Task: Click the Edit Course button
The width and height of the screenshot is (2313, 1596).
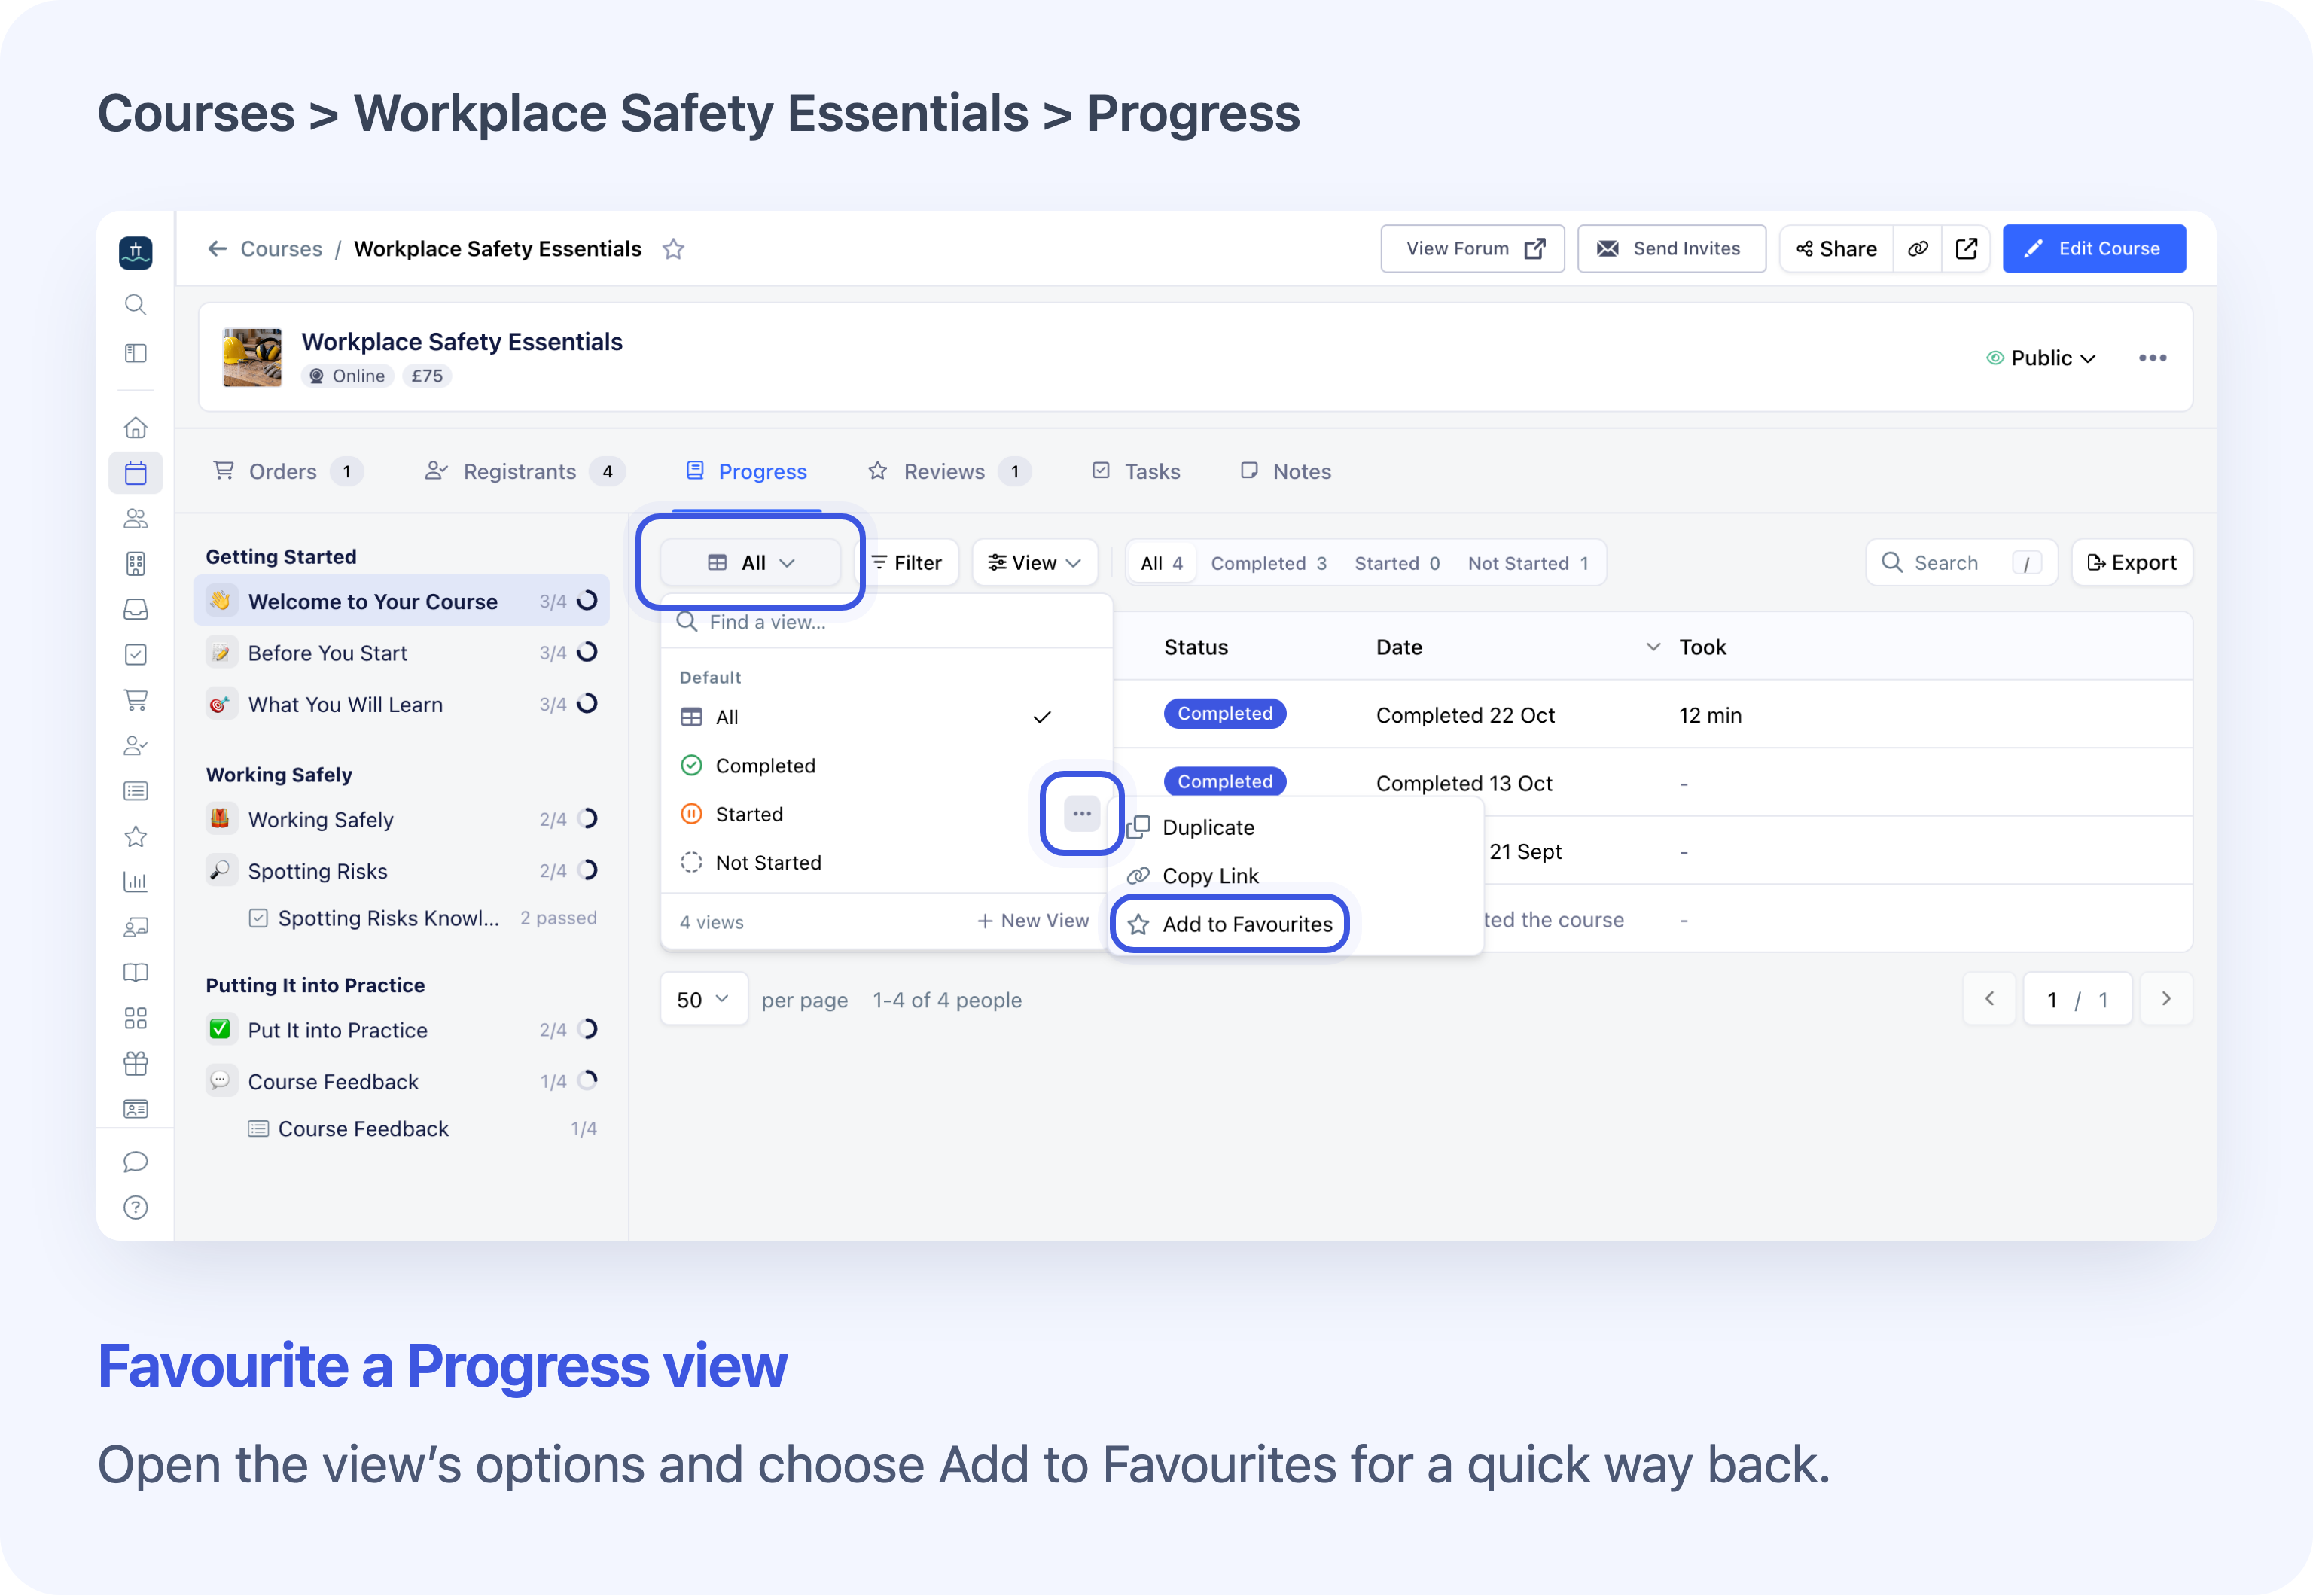Action: [2094, 249]
